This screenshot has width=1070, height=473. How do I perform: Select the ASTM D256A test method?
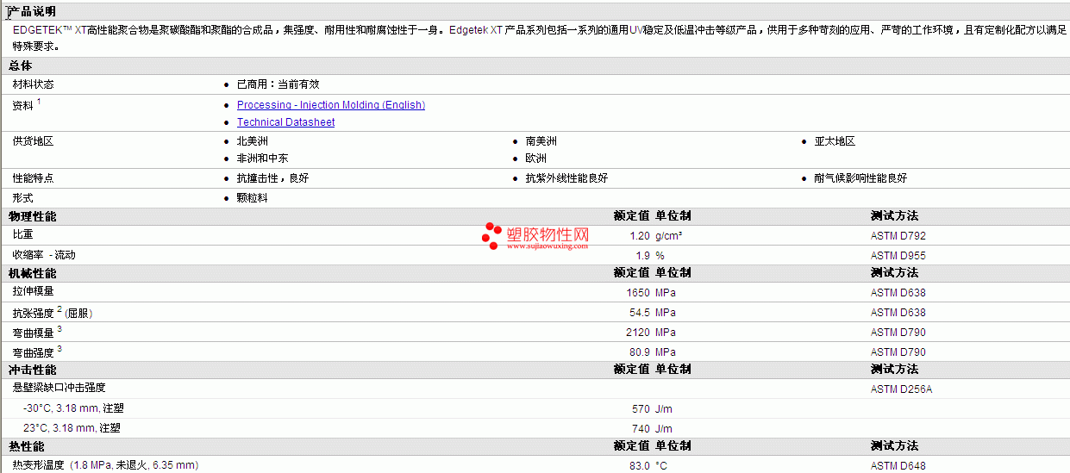[x=902, y=389]
